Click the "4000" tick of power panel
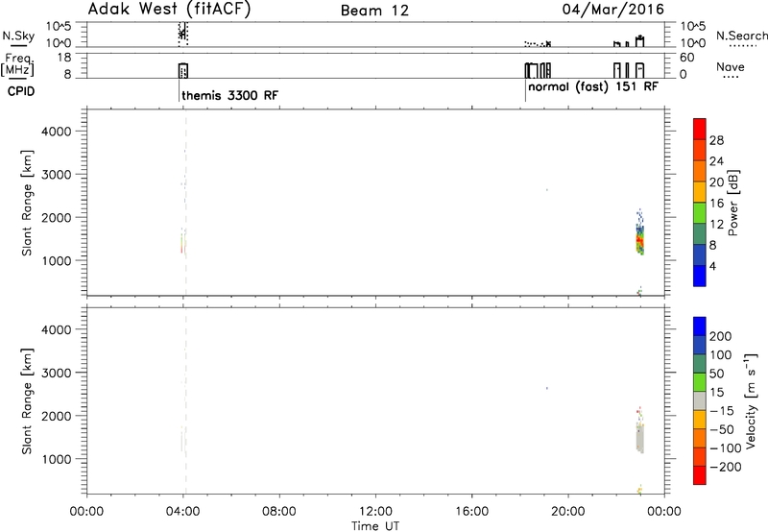The image size is (768, 532). 57,132
